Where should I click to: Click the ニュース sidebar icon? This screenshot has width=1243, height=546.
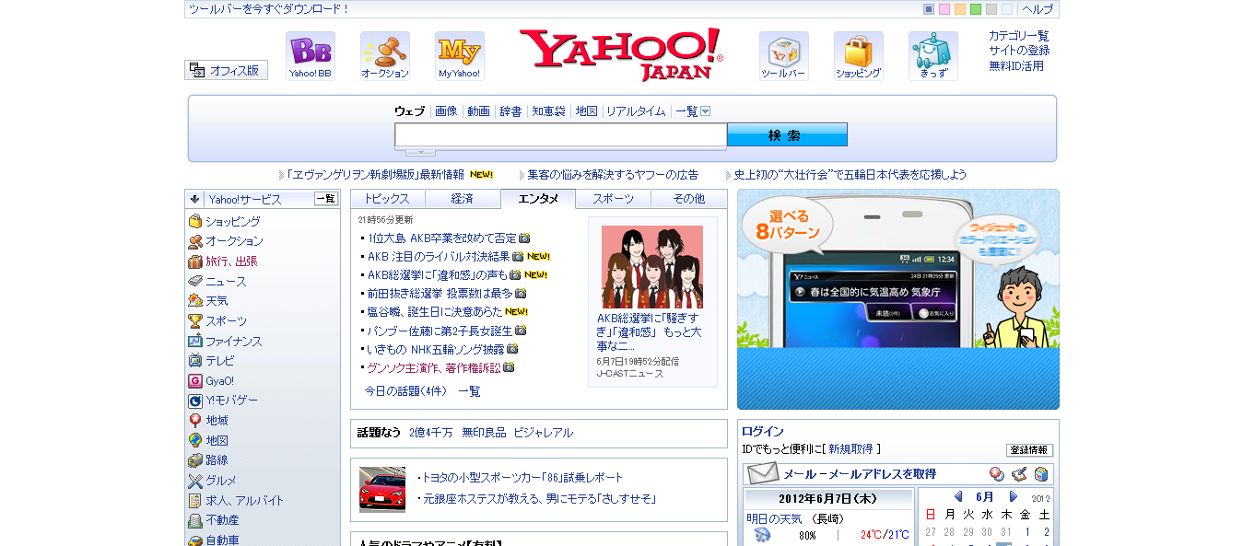point(195,281)
